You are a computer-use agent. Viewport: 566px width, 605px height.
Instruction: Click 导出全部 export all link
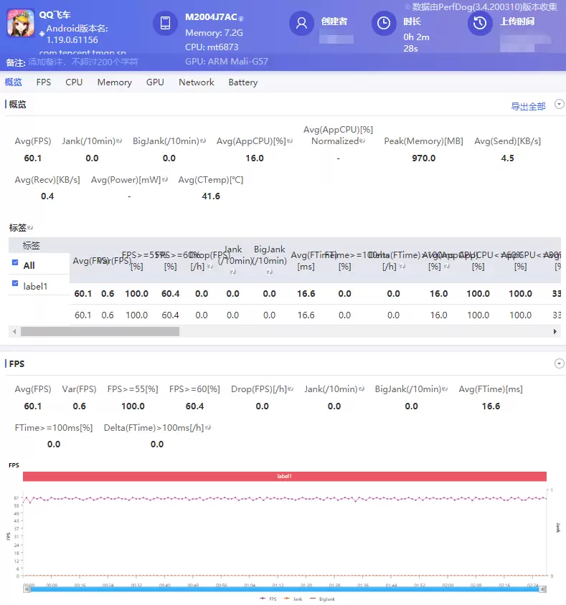tap(528, 106)
